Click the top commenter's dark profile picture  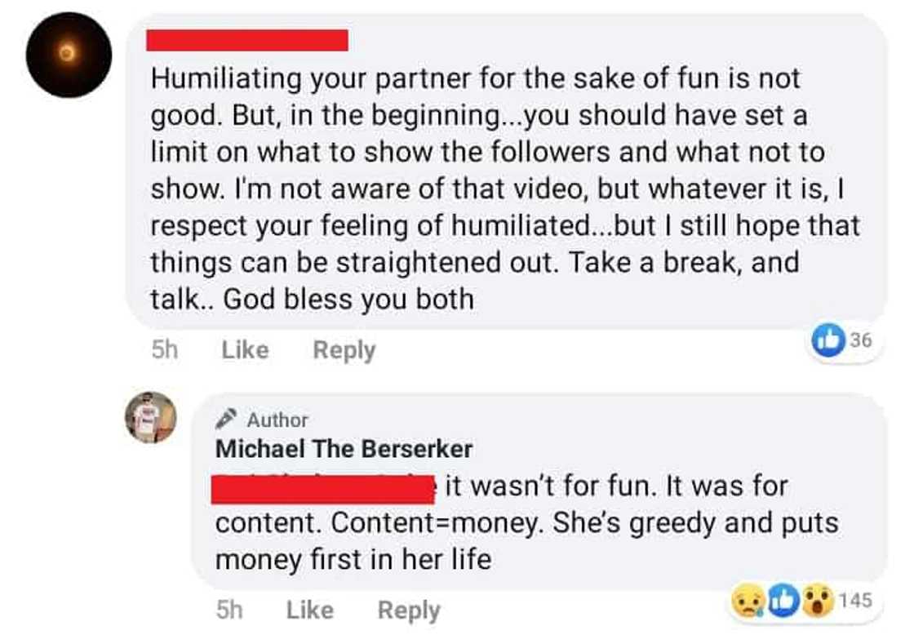(x=69, y=56)
